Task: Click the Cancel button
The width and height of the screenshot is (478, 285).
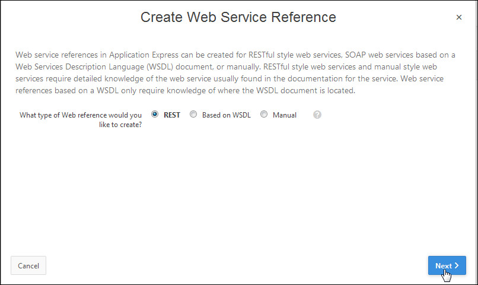Action: click(28, 265)
